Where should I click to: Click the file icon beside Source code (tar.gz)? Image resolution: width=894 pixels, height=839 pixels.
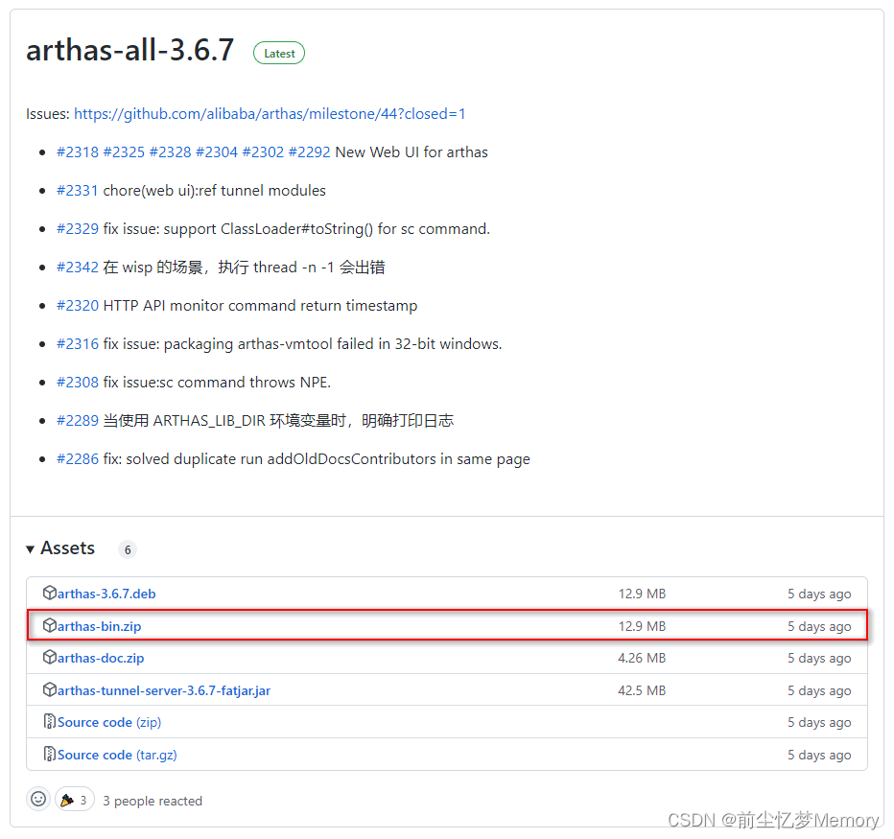[x=50, y=754]
